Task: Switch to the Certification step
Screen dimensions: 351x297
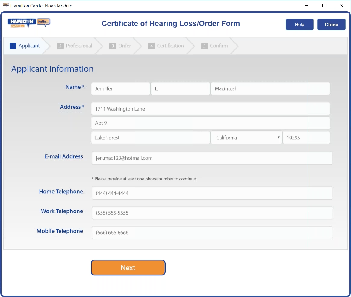Action: tap(167, 46)
